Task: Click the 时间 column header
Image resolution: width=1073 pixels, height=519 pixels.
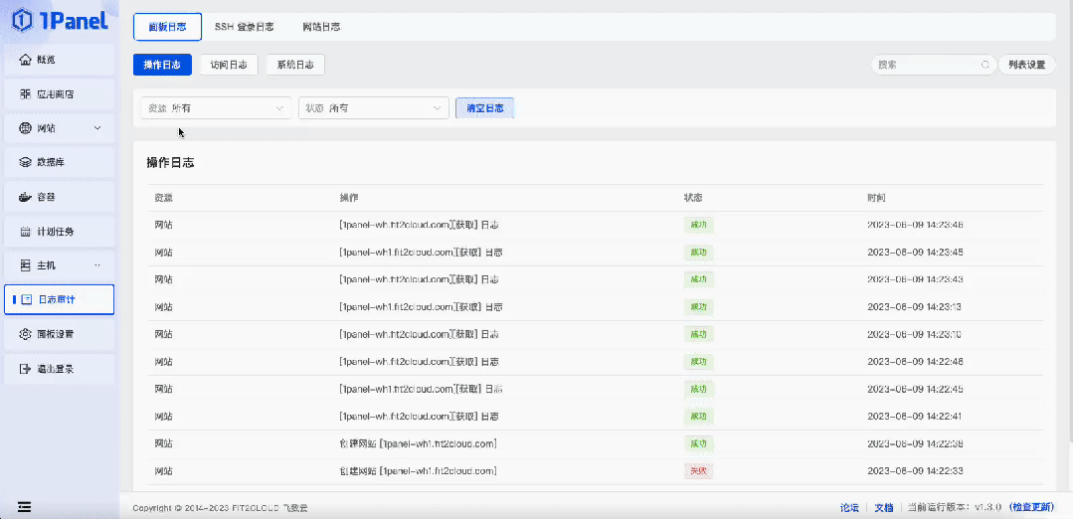Action: (x=876, y=198)
